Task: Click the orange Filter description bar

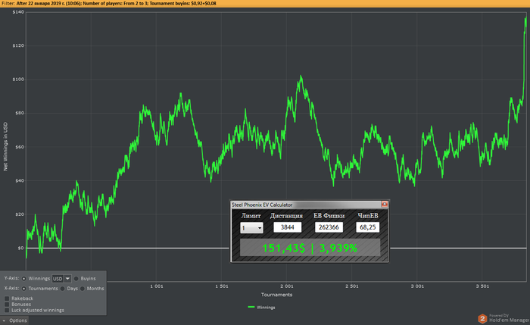Action: 265,3
